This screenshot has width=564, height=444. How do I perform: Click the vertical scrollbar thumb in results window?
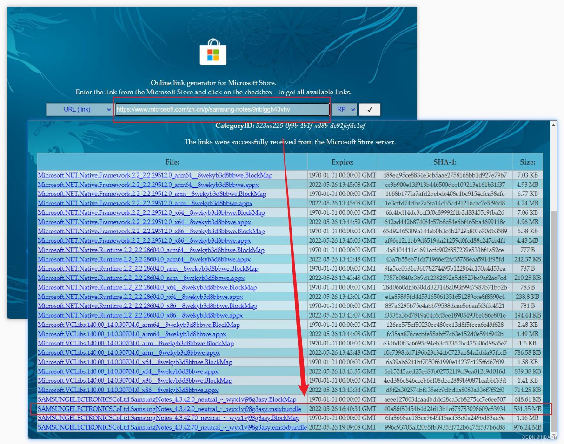(553, 321)
